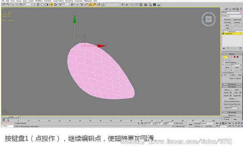
Task: Open the Modify panel tab icon
Action: click(226, 9)
